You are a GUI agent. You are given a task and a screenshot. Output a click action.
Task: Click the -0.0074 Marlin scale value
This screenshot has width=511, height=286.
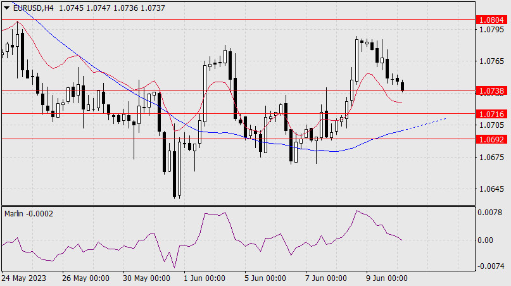point(490,266)
